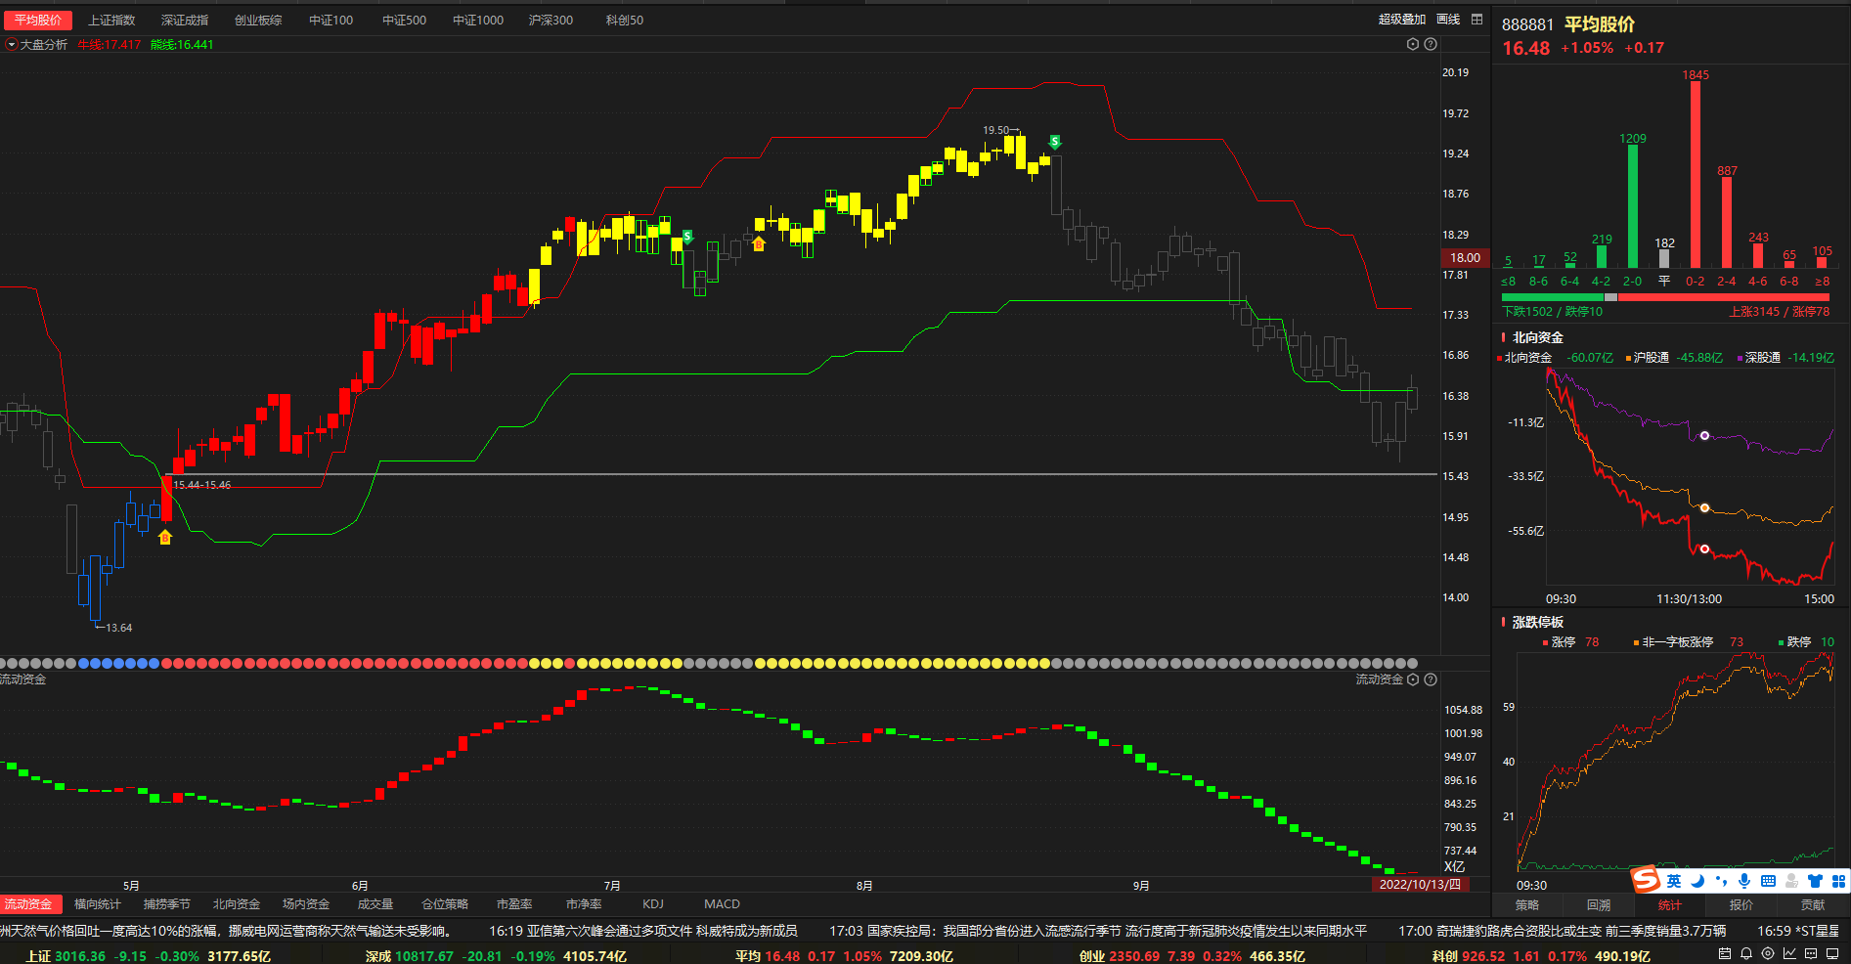This screenshot has width=1851, height=964.
Task: Click the green S sell marker near 19.50 peak
Action: [x=1054, y=143]
